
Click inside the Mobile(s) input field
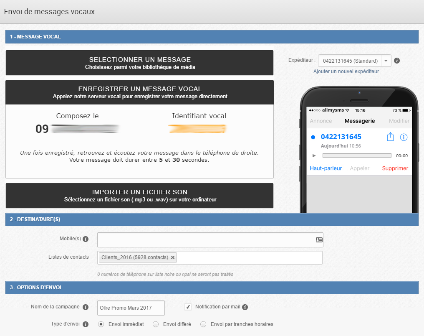210,240
